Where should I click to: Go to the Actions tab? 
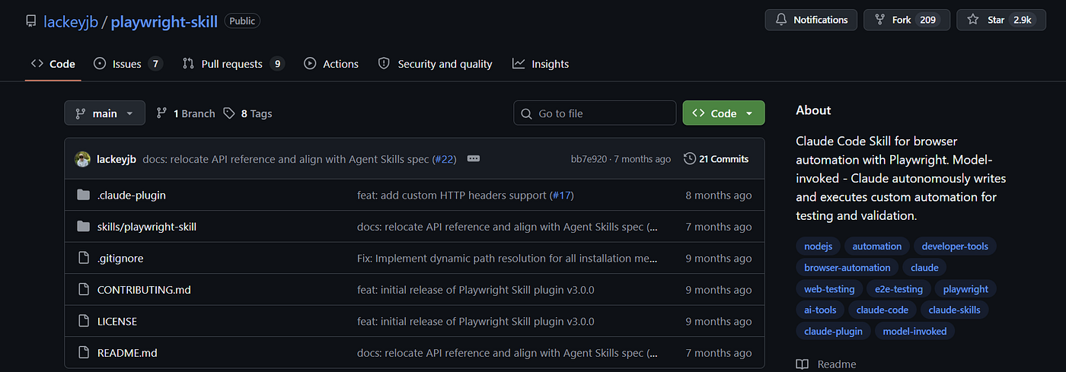[x=331, y=64]
